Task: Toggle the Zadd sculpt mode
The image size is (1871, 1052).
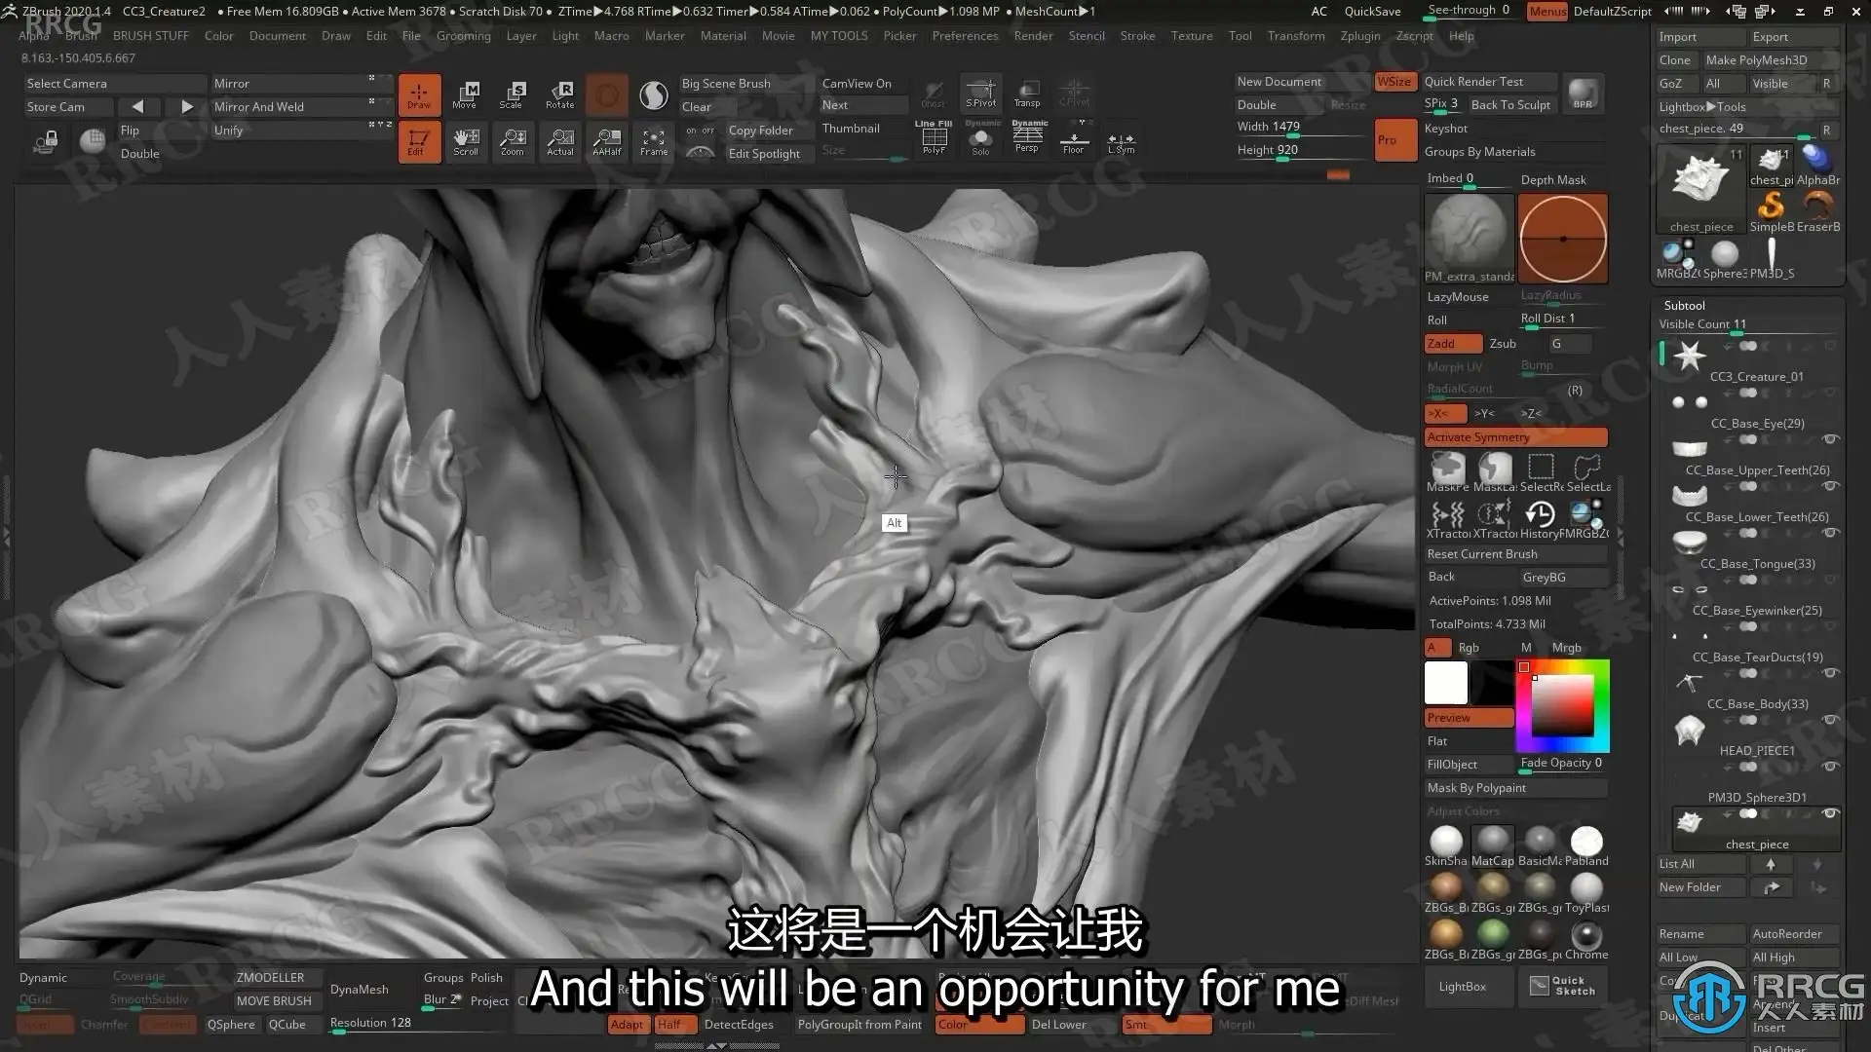Action: (1453, 344)
